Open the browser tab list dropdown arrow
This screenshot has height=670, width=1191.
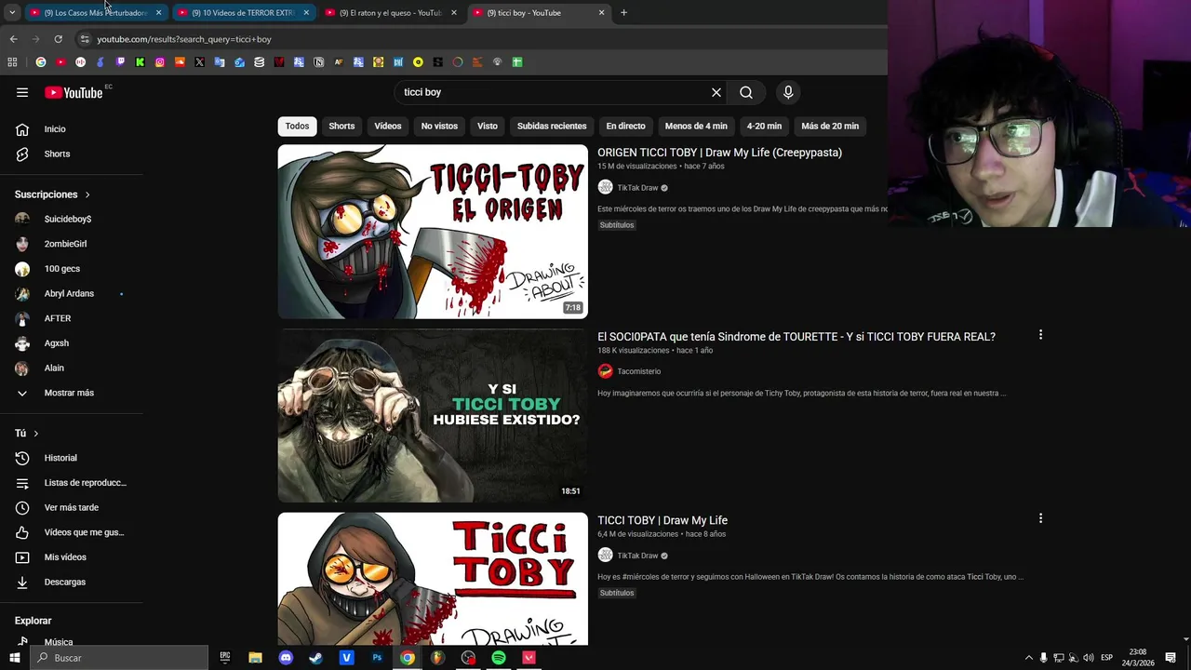point(12,13)
